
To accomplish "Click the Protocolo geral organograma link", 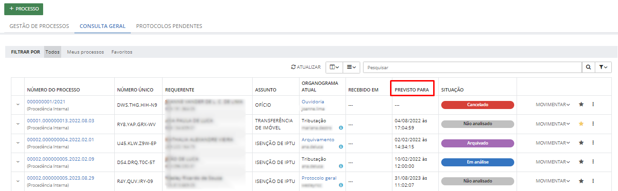I will pyautogui.click(x=319, y=178).
